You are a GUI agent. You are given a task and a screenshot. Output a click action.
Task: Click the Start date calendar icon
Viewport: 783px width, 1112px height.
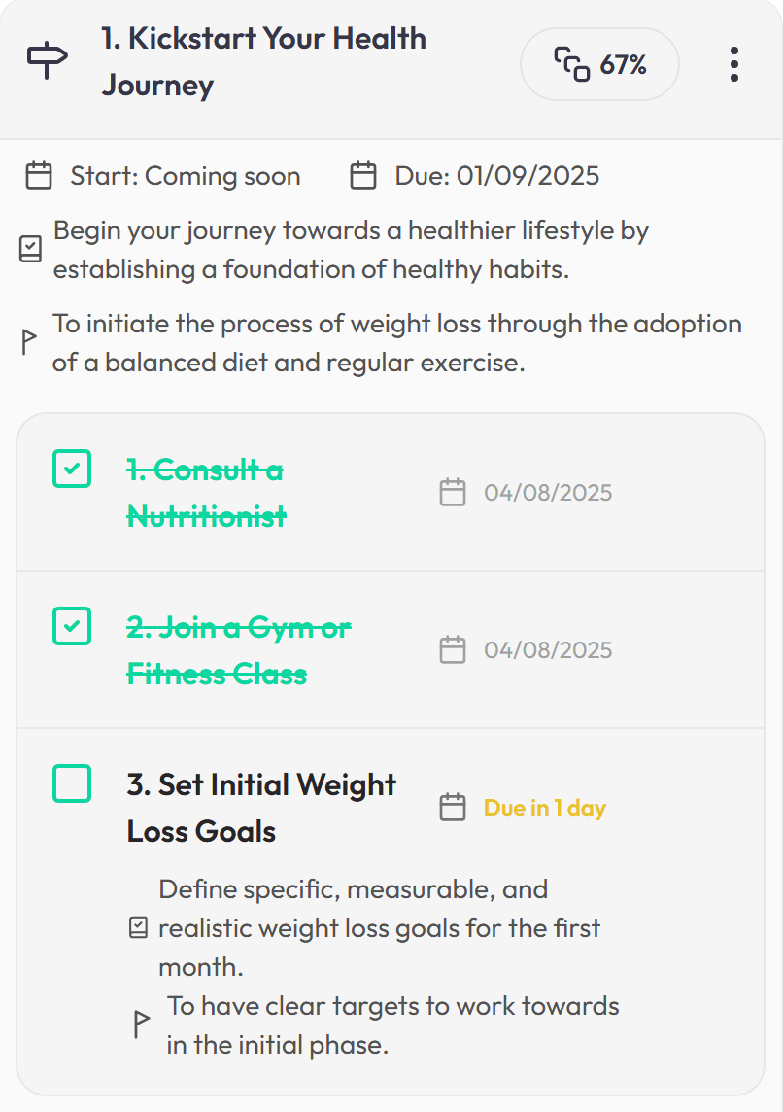(x=39, y=176)
